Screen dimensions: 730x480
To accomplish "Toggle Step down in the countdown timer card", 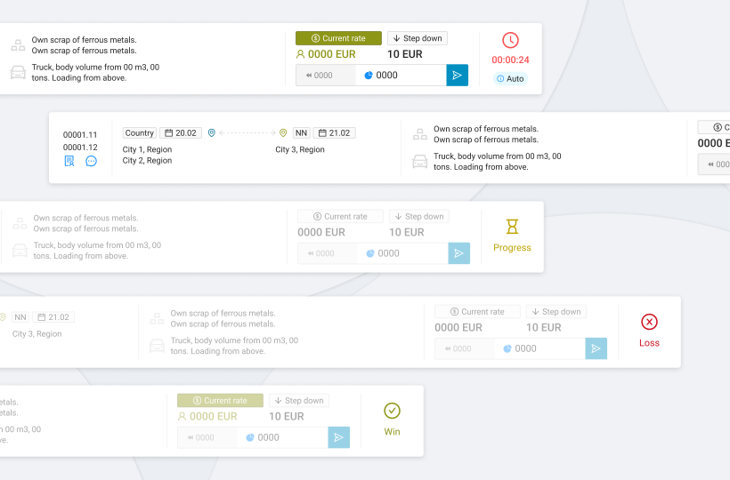I will click(417, 38).
